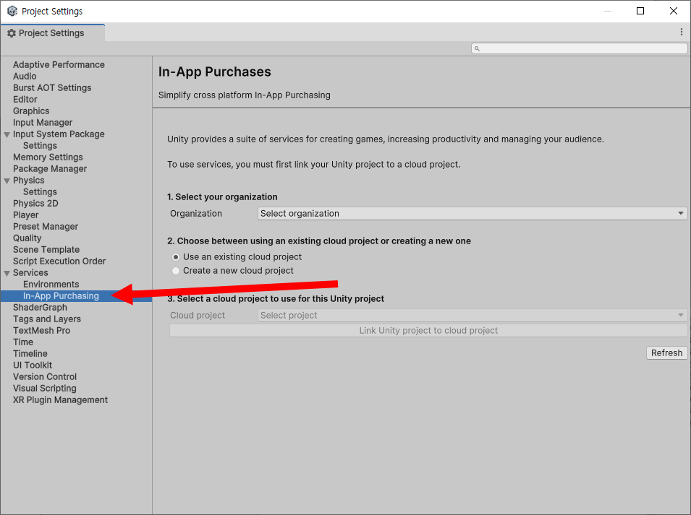This screenshot has height=515, width=691.
Task: Focus the settings search field
Action: (x=579, y=48)
